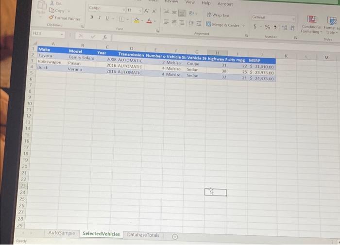340x245 pixels.
Task: Select column K header
Action: coord(286,56)
